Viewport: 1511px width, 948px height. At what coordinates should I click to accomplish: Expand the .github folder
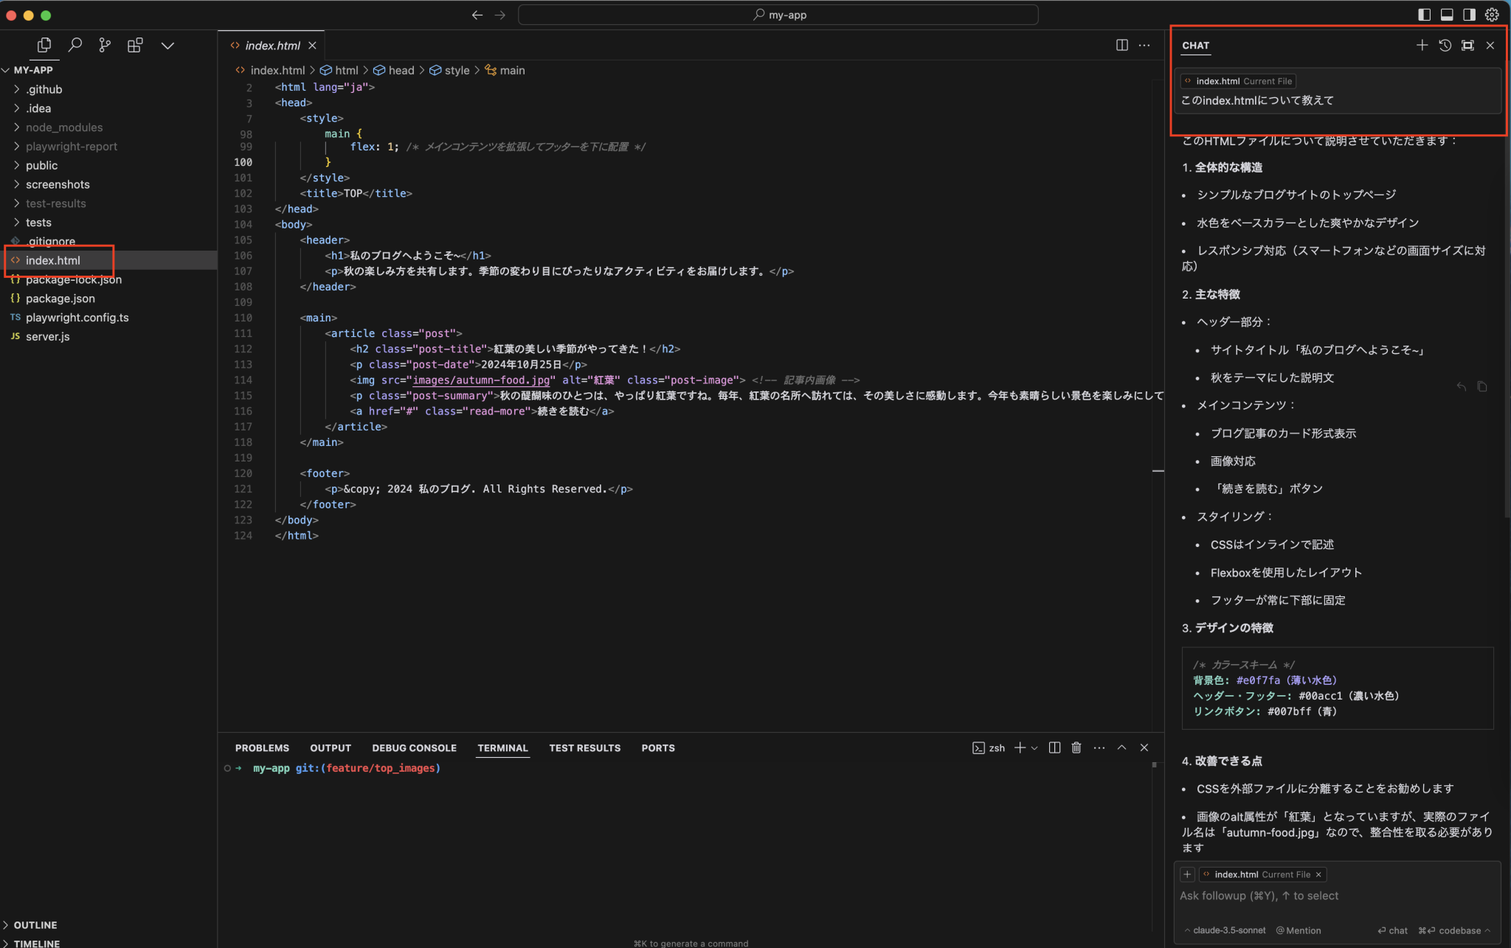pyautogui.click(x=44, y=89)
